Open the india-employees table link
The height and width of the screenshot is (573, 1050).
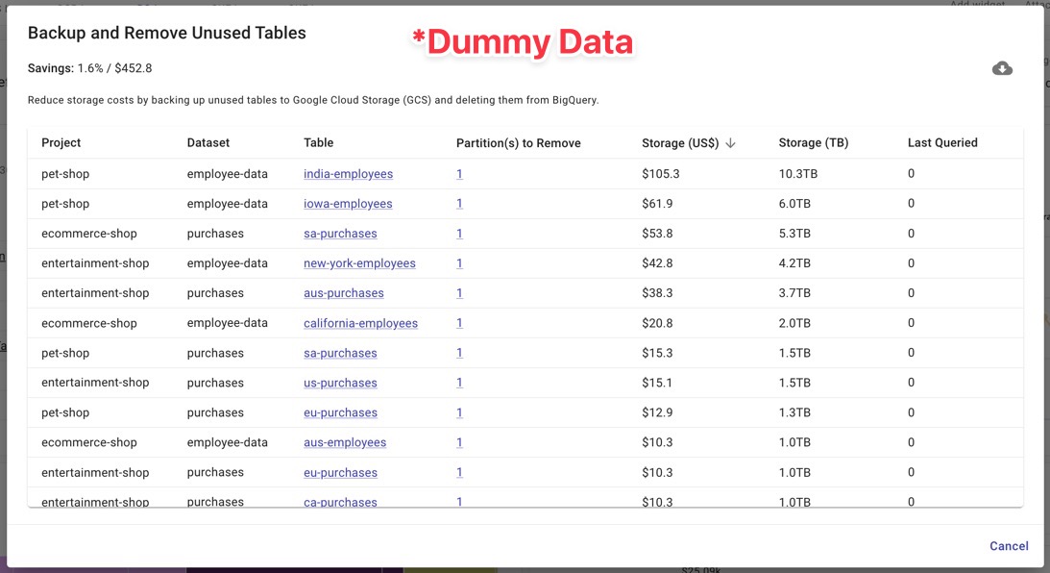[348, 174]
